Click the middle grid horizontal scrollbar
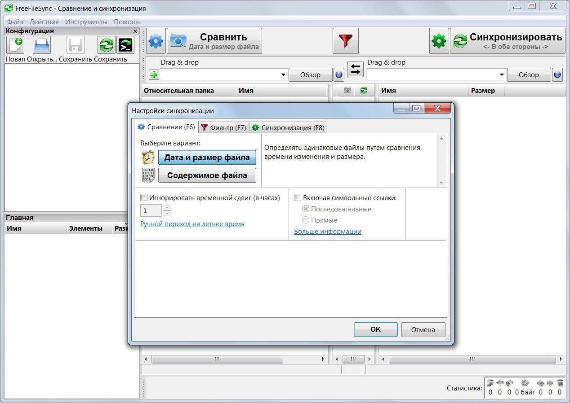 pyautogui.click(x=353, y=359)
